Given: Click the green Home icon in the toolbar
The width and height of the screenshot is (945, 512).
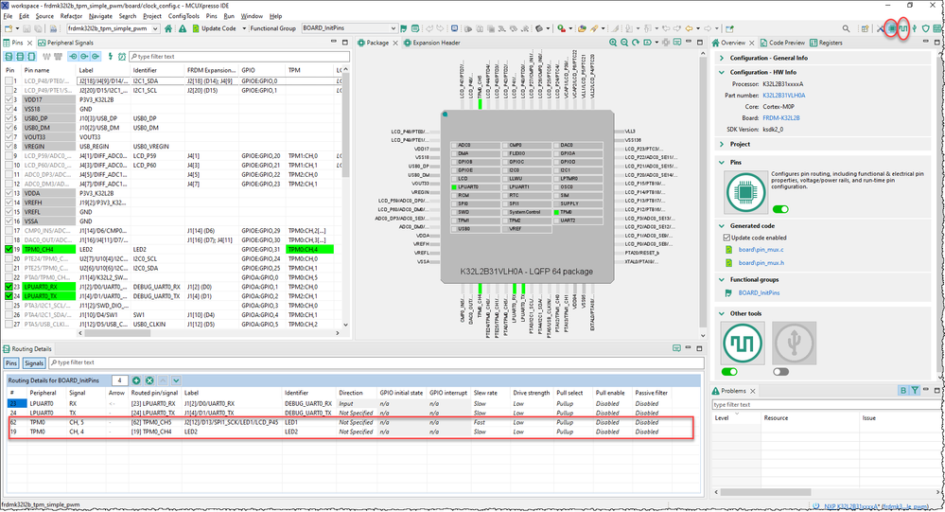Looking at the screenshot, I should (169, 28).
